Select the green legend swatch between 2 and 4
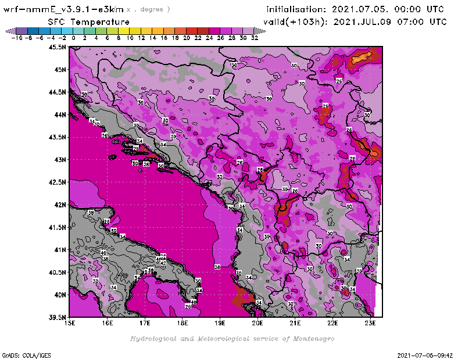Image resolution: width=465 pixels, height=359 pixels. (x=90, y=31)
